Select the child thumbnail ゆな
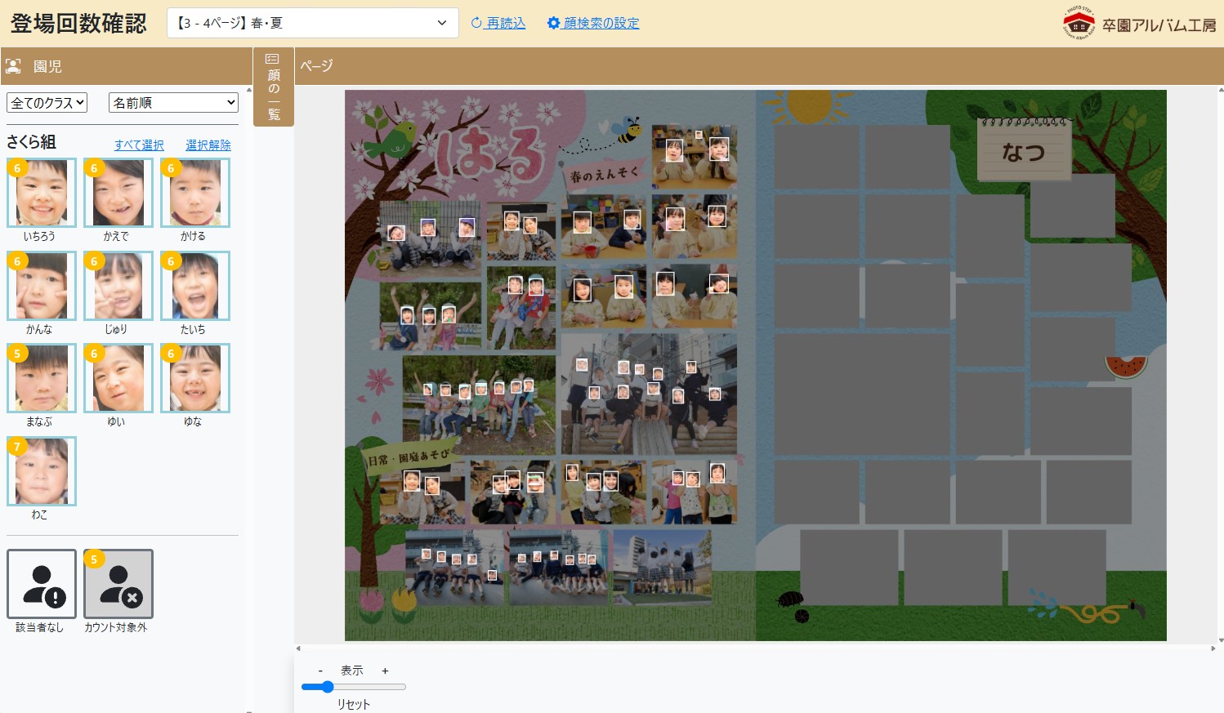 195,378
